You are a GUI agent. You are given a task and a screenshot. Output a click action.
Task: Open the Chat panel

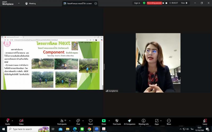(x=78, y=122)
